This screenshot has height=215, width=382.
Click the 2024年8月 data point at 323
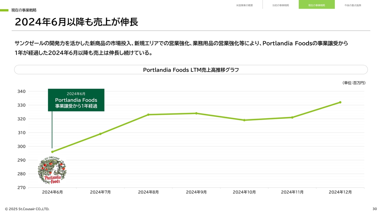(148, 115)
